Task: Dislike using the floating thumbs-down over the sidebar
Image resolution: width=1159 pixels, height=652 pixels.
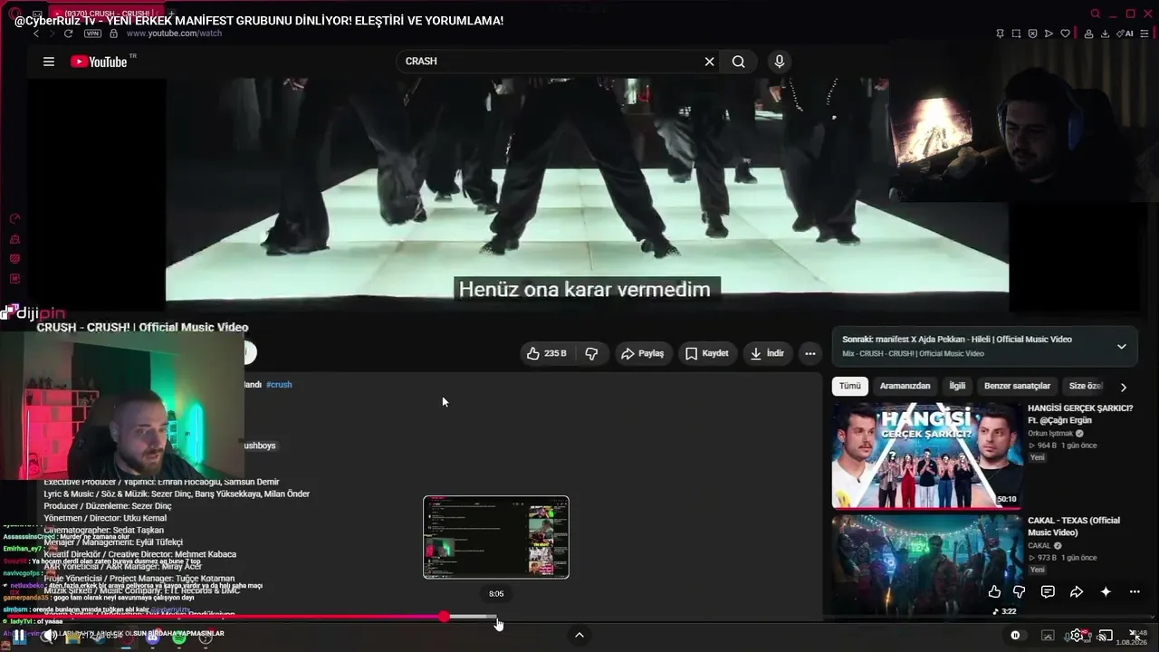Action: (x=1019, y=591)
